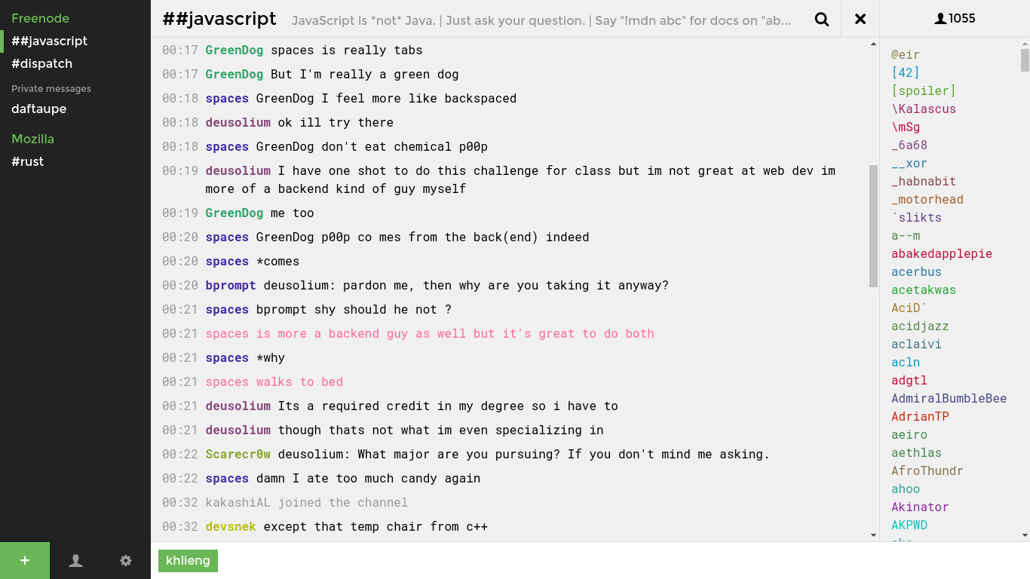Select the Mozilla network heading

coord(32,139)
